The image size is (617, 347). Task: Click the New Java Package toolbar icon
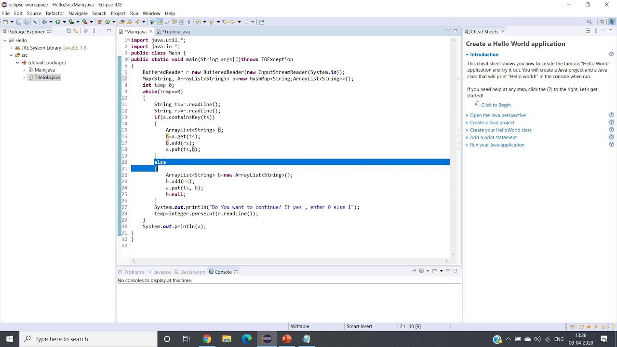click(100, 22)
